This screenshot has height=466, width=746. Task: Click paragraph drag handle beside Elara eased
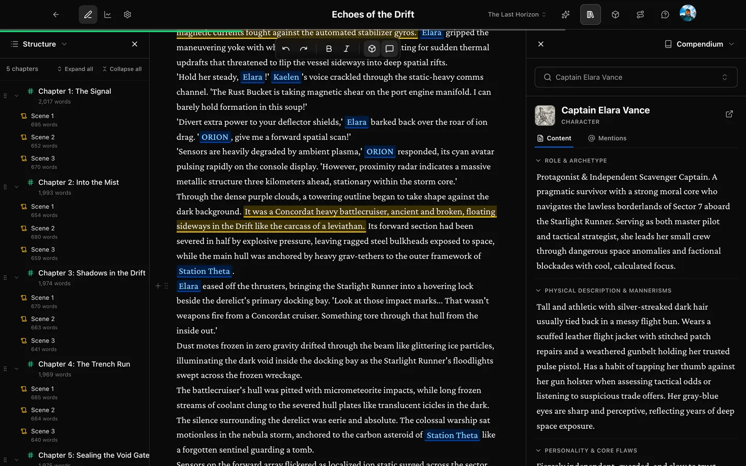(x=166, y=286)
